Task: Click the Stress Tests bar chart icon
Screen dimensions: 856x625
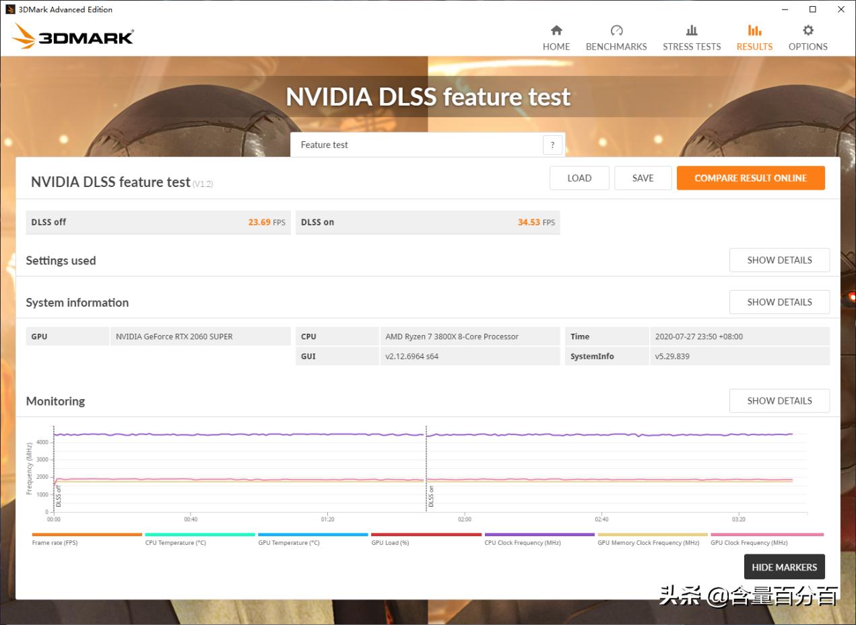Action: tap(691, 30)
